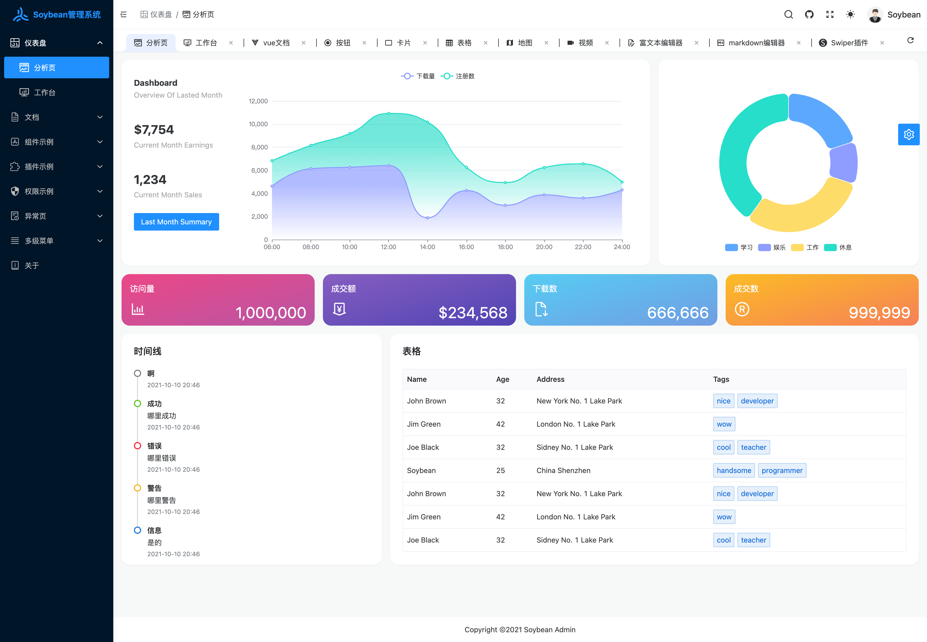Viewport: 927px width, 642px height.
Task: Click the 下载数 document download icon
Action: tap(541, 309)
